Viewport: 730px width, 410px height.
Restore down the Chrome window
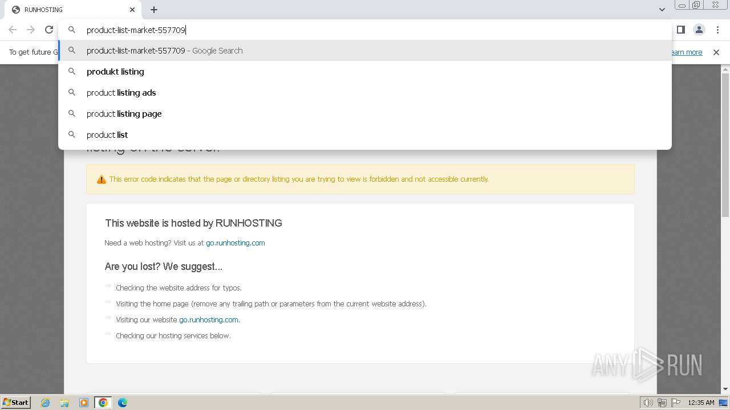point(696,5)
